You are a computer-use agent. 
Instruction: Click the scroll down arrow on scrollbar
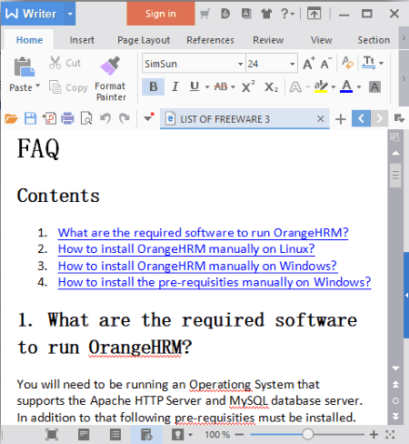point(395,368)
